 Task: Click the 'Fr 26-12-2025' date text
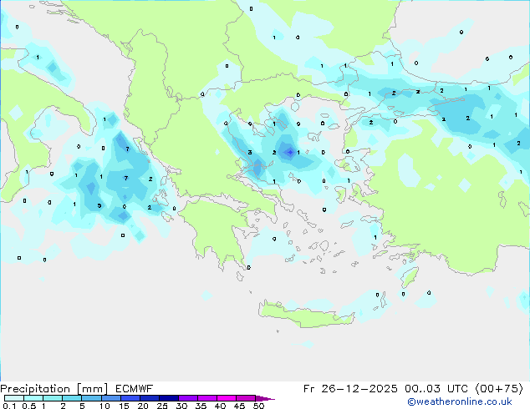[350, 389]
